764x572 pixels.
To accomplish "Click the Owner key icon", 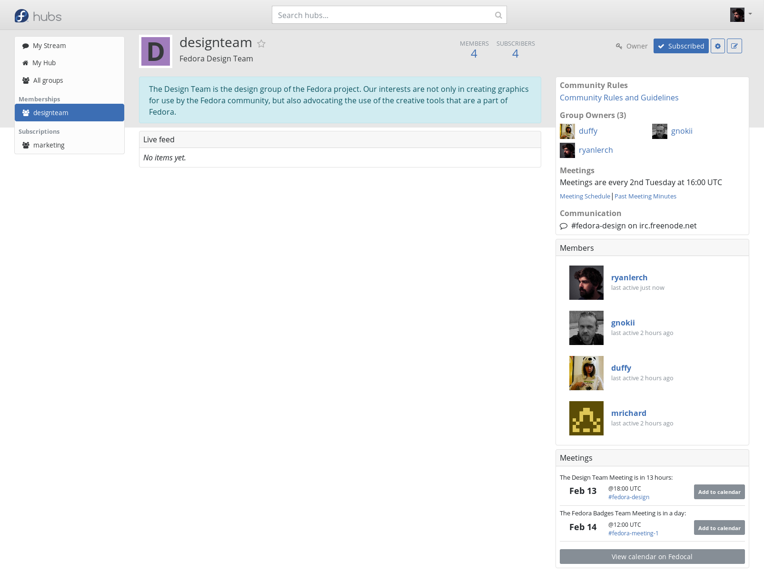I will 619,46.
